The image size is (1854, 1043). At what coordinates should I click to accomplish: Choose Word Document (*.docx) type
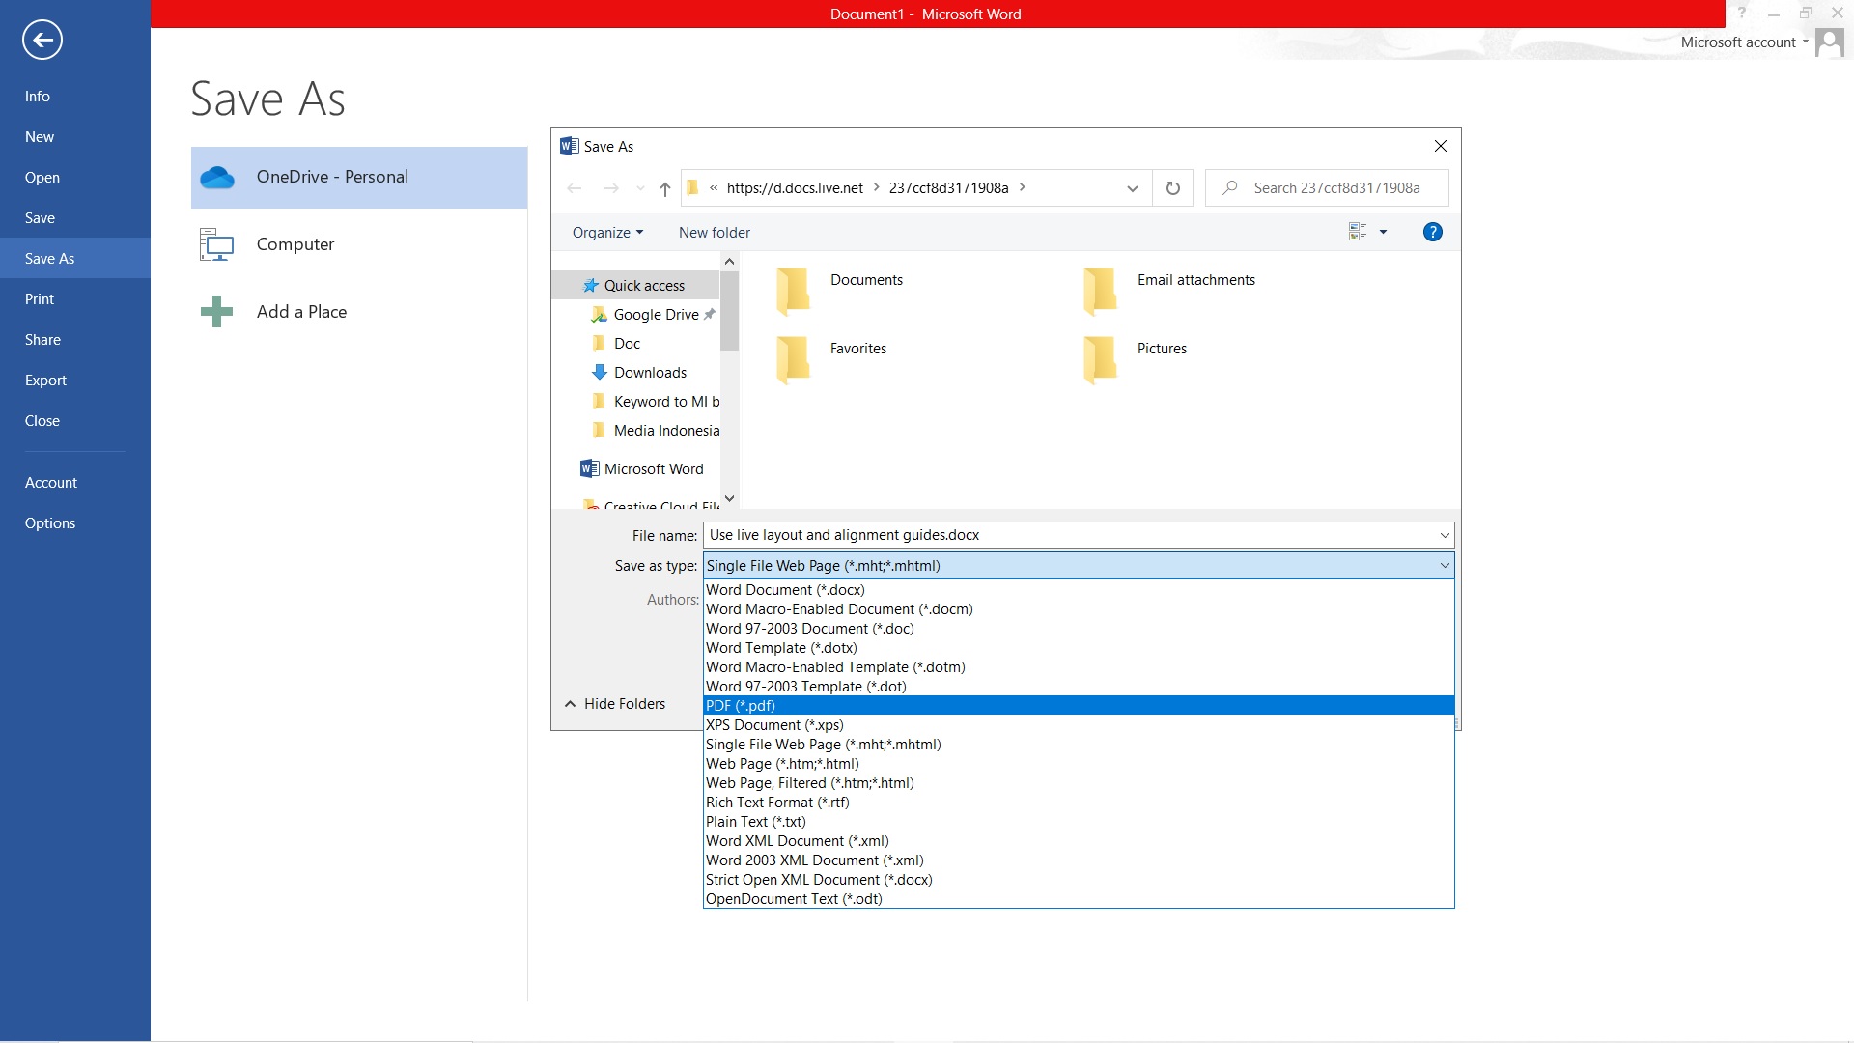1079,590
